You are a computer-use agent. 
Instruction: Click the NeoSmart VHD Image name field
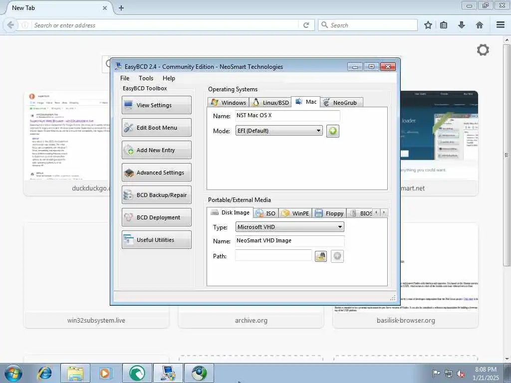click(x=290, y=241)
